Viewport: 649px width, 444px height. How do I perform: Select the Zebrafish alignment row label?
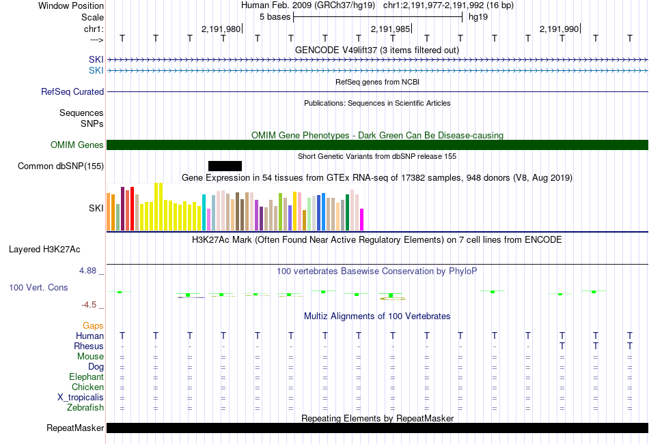click(85, 408)
